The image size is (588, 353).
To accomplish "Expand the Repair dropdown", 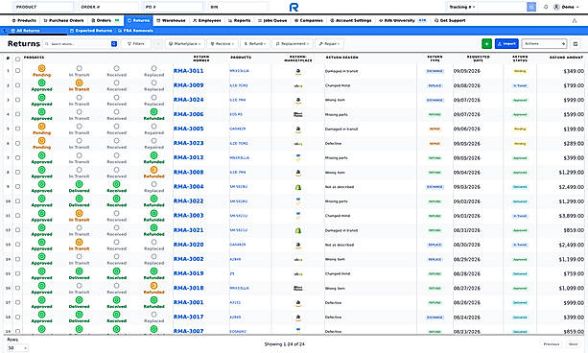I will click(x=329, y=44).
